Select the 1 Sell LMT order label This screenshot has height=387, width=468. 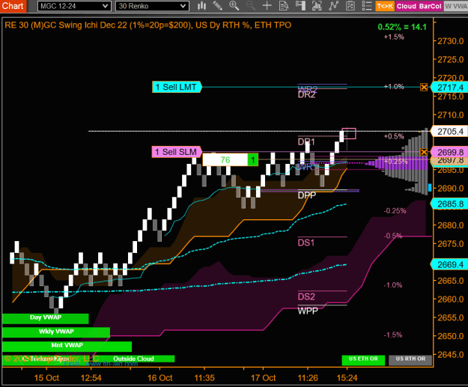(x=177, y=87)
